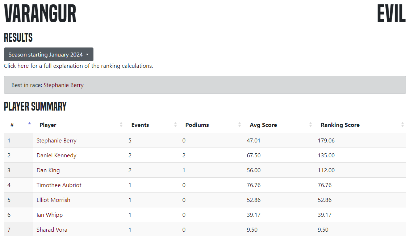This screenshot has width=410, height=236.
Task: Open Stephanie Berry in best in race banner
Action: coord(63,85)
